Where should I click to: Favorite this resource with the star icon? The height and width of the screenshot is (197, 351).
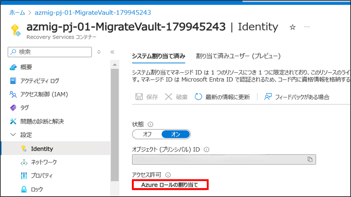292,27
